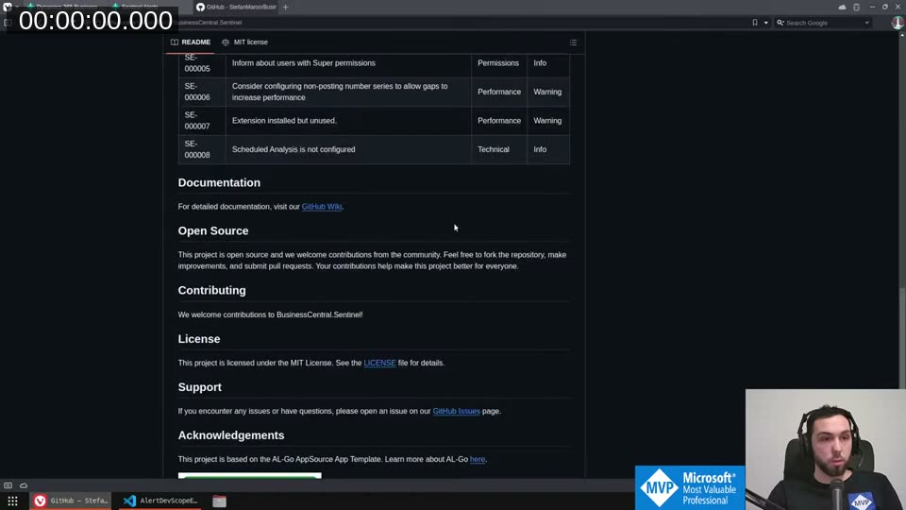Viewport: 906px width, 510px height.
Task: Click the SE-000007 code cell
Action: tap(202, 120)
